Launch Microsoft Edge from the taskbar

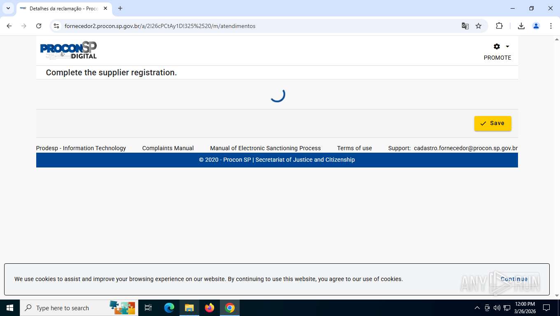click(169, 308)
